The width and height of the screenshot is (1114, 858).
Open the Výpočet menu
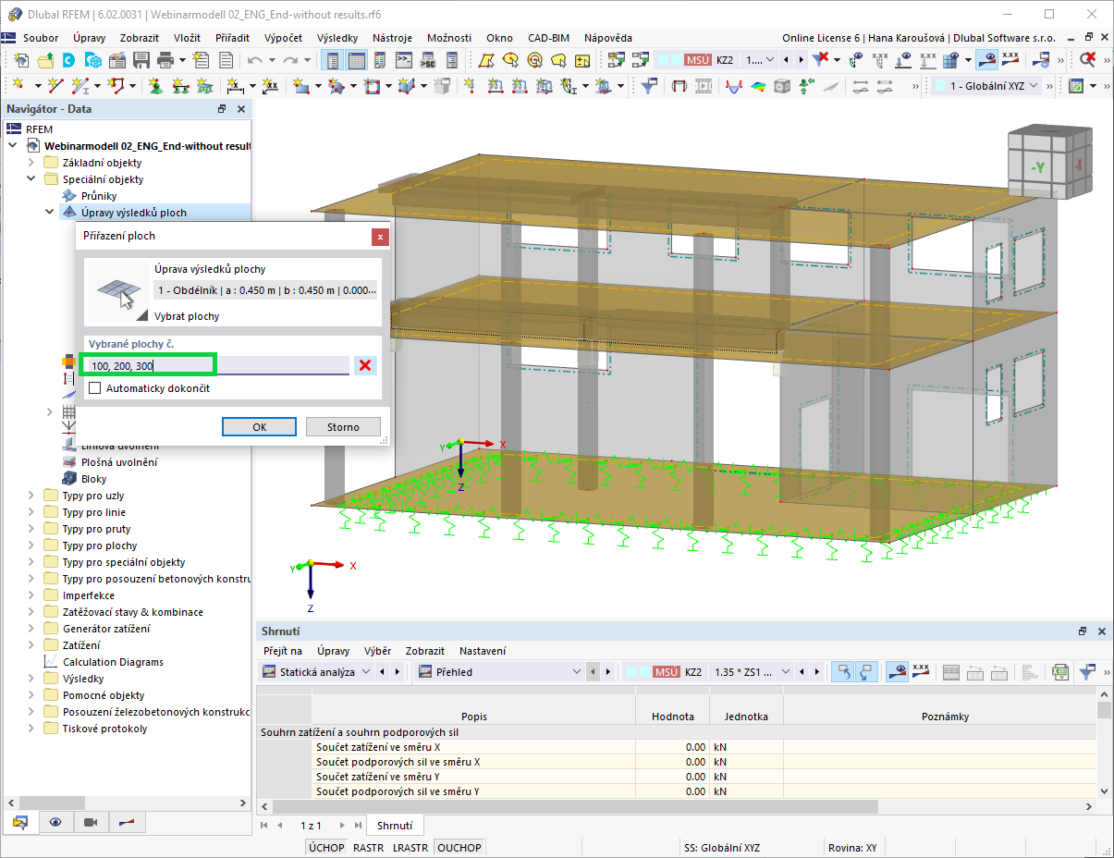click(x=283, y=38)
